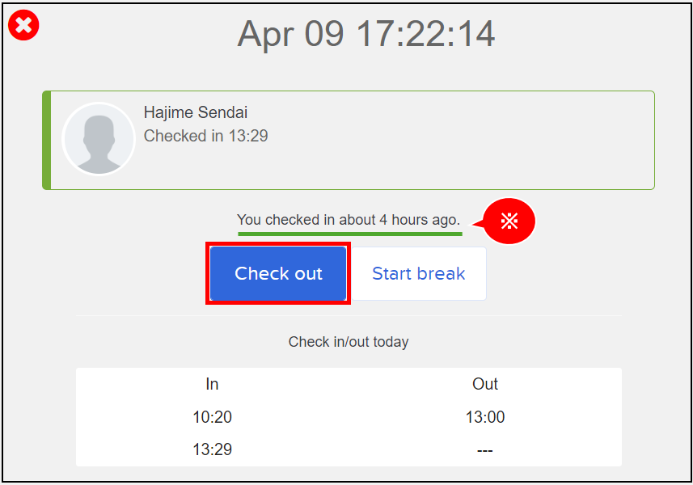
Task: Click the In column header
Action: 212,384
